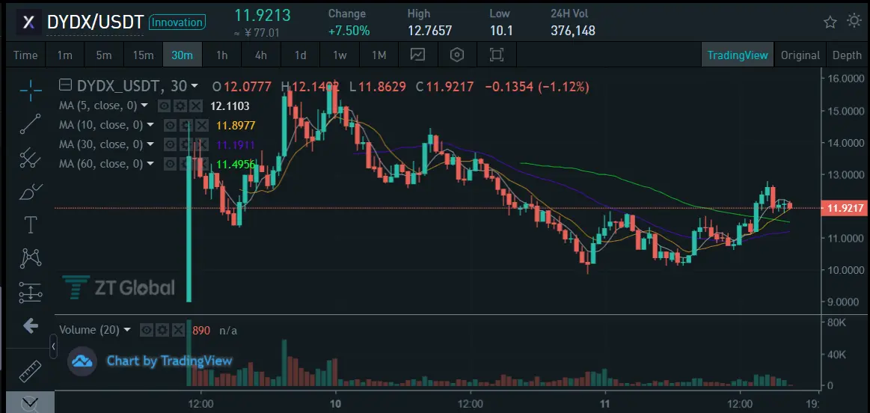Open the indicators chart icon in toolbar

click(418, 55)
